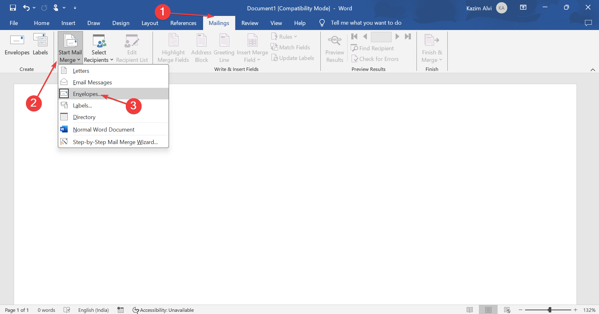Image resolution: width=599 pixels, height=314 pixels.
Task: Switch to the Design tab
Action: click(x=121, y=23)
